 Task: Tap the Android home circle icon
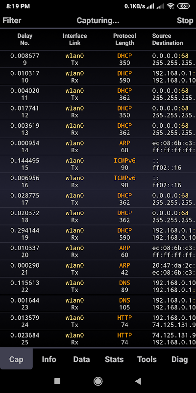point(98,381)
